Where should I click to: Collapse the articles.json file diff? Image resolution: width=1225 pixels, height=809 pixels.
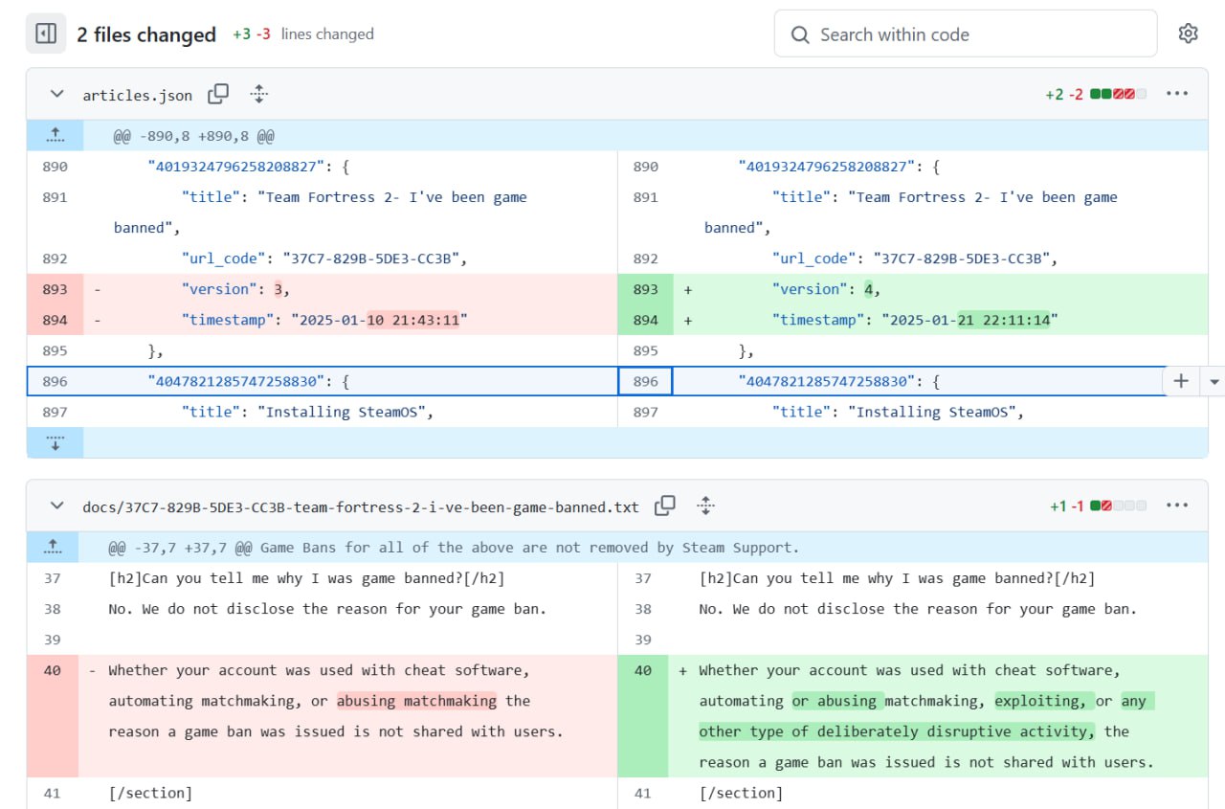tap(57, 94)
